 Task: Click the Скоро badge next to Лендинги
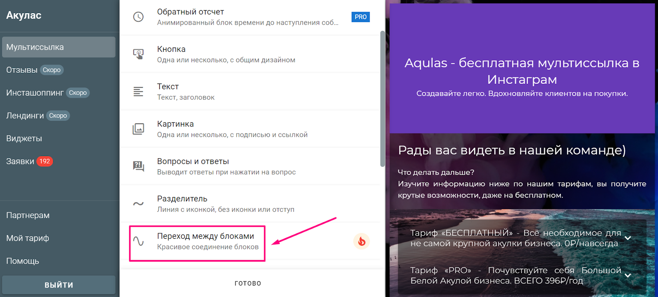click(58, 115)
